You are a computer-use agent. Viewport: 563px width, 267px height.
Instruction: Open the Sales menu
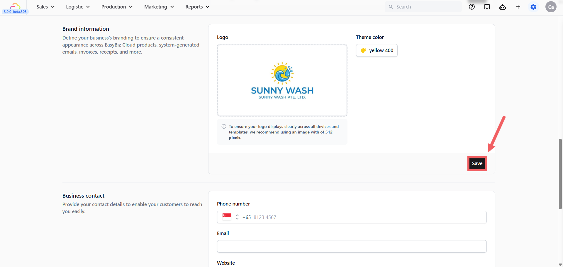tap(45, 7)
